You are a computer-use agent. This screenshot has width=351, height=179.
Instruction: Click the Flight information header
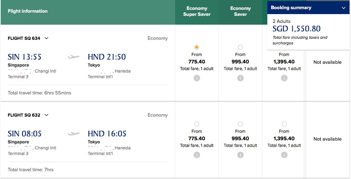point(28,11)
